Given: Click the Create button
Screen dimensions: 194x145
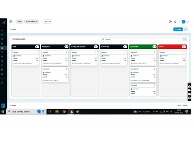Looking at the screenshot, I should (x=178, y=29).
